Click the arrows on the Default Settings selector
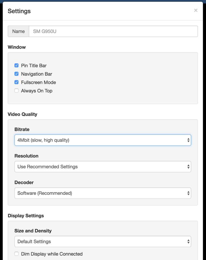The width and height of the screenshot is (206, 260). tap(188, 242)
